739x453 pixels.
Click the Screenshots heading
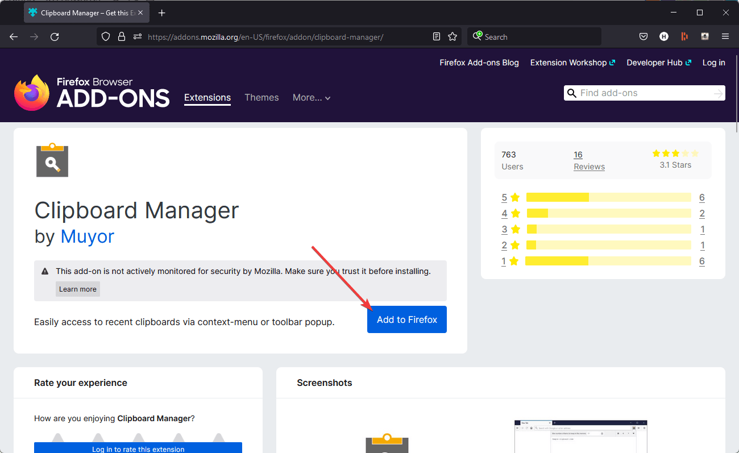pos(325,383)
